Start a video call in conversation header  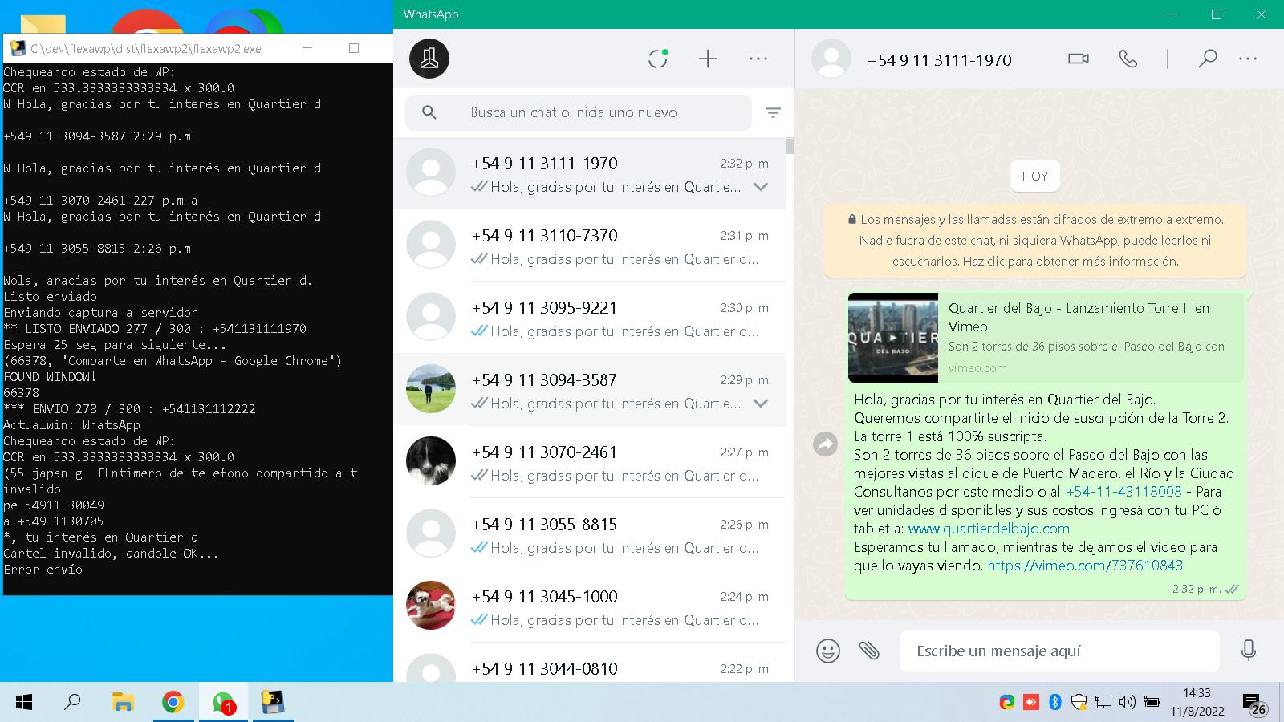(1079, 59)
